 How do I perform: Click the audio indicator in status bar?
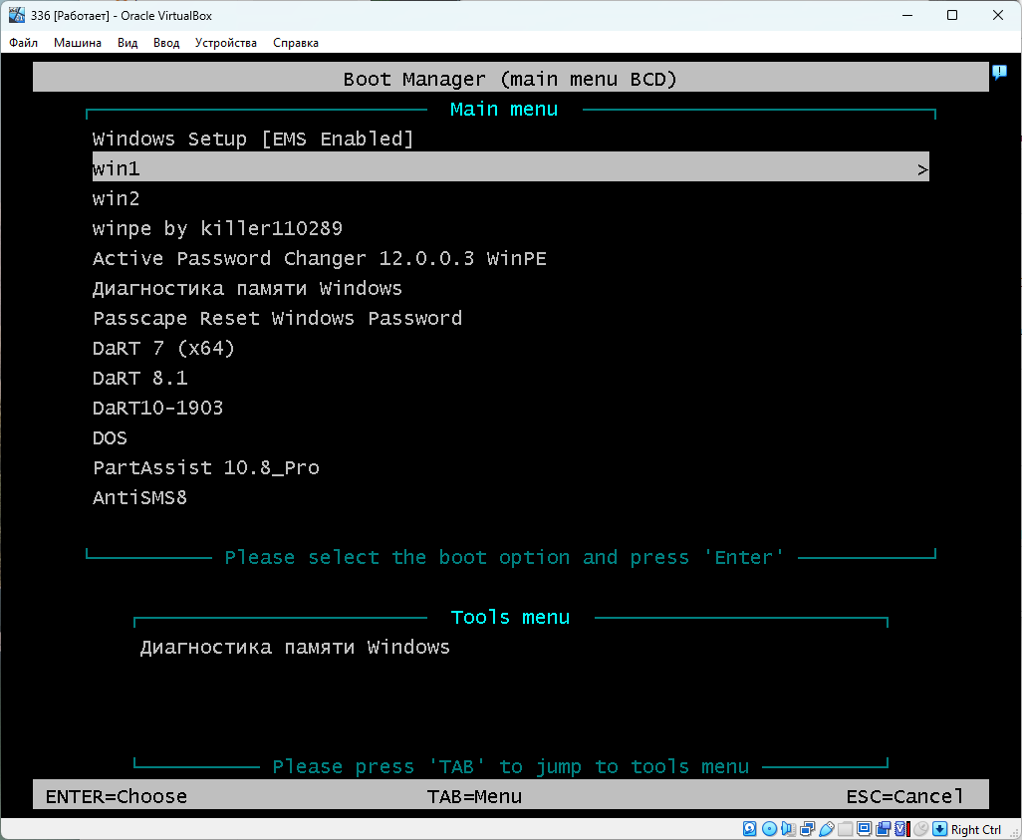point(788,829)
